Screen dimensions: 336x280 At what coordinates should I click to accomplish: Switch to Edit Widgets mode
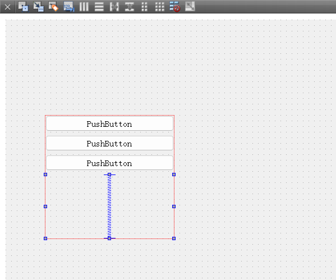[x=24, y=7]
